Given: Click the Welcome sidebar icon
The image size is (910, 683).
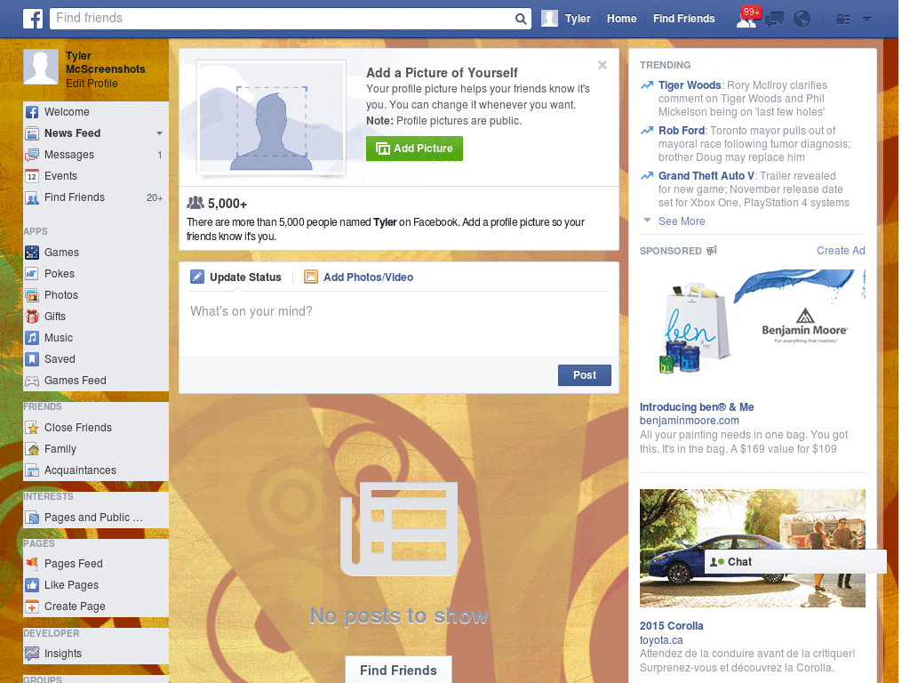Looking at the screenshot, I should pyautogui.click(x=32, y=112).
